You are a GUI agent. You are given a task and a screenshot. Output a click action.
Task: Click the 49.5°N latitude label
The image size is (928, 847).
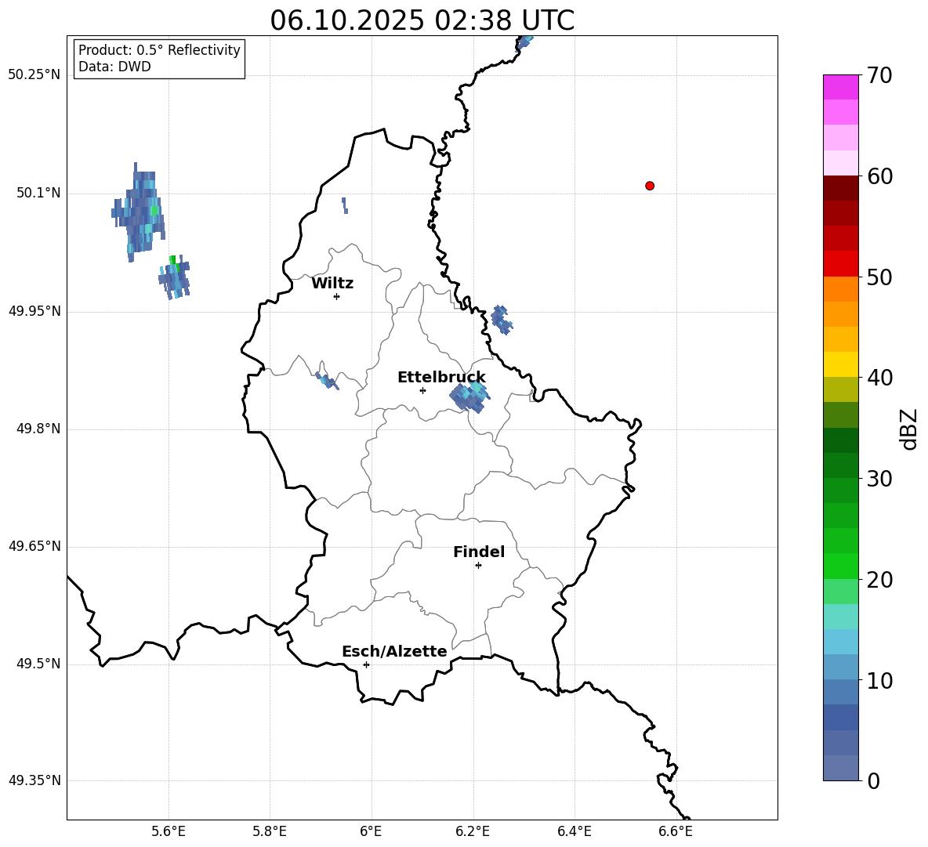38,664
